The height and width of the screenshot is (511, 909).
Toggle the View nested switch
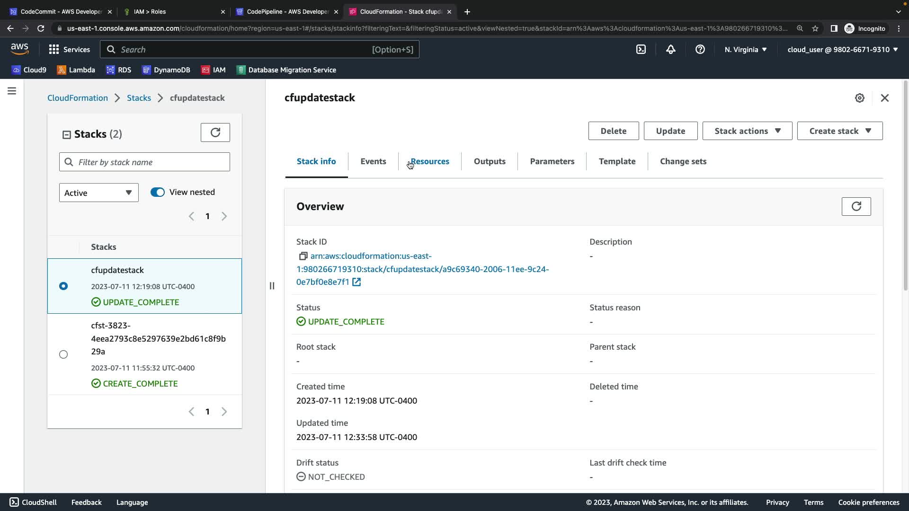point(158,192)
